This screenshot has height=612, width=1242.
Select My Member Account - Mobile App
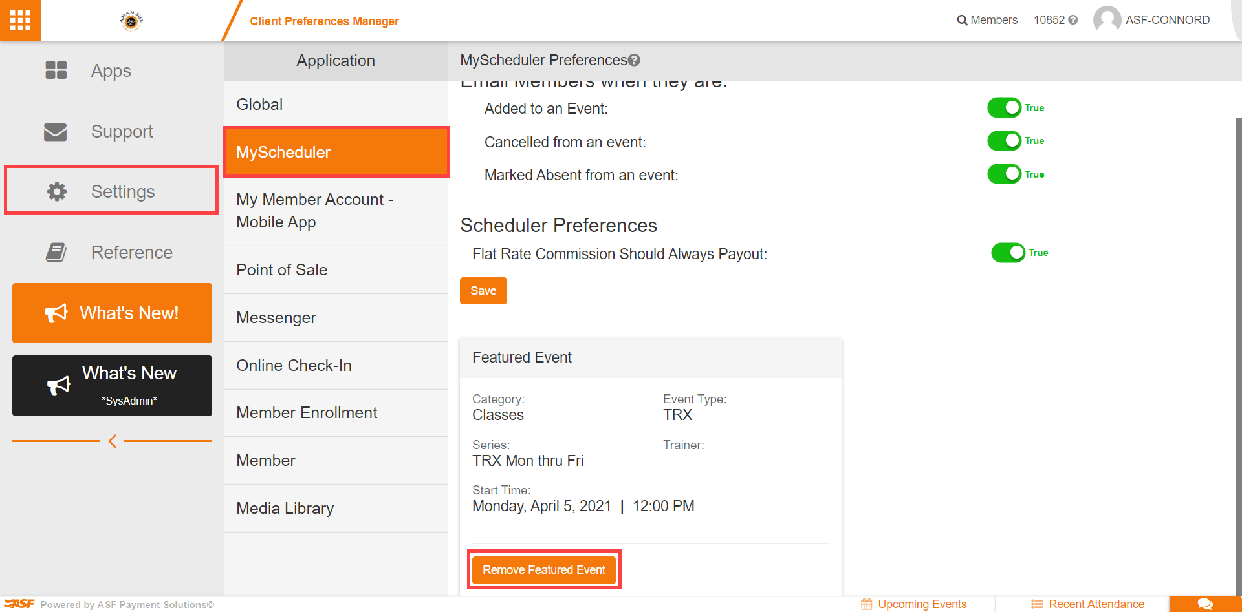336,211
